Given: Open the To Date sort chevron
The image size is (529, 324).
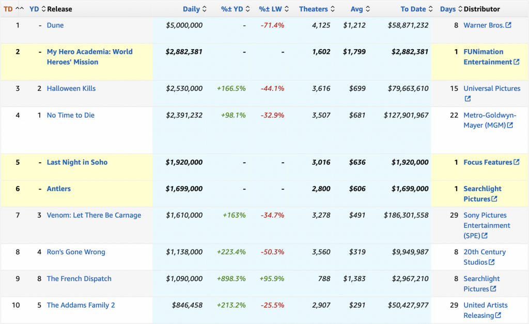Looking at the screenshot, I should pyautogui.click(x=429, y=9).
